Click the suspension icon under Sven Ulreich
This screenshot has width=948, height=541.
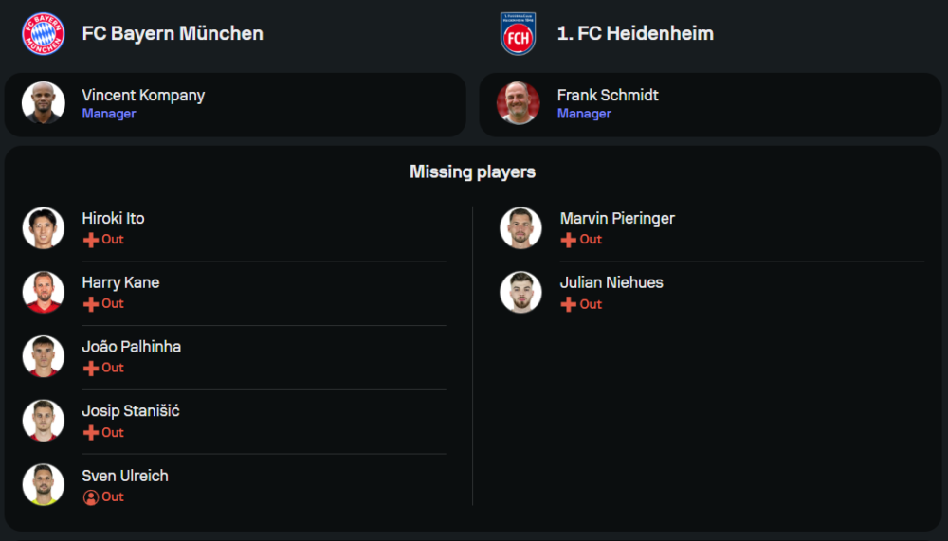coord(91,496)
